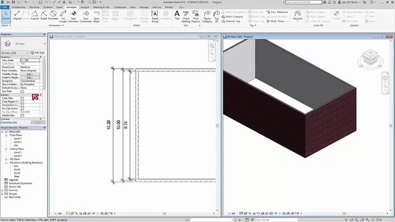Click the Save icon in quick access toolbar
This screenshot has height=222, width=395.
coord(14,2)
